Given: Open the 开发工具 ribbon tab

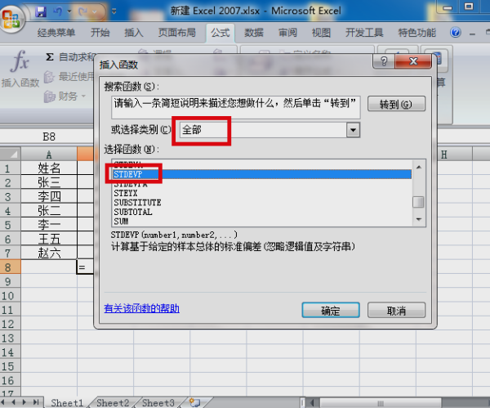Looking at the screenshot, I should point(364,33).
